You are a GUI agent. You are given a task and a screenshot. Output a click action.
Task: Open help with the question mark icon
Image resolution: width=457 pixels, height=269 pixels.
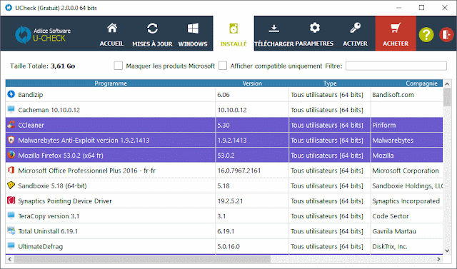pos(426,35)
